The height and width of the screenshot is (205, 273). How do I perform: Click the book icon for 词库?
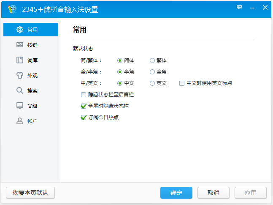click(x=20, y=60)
